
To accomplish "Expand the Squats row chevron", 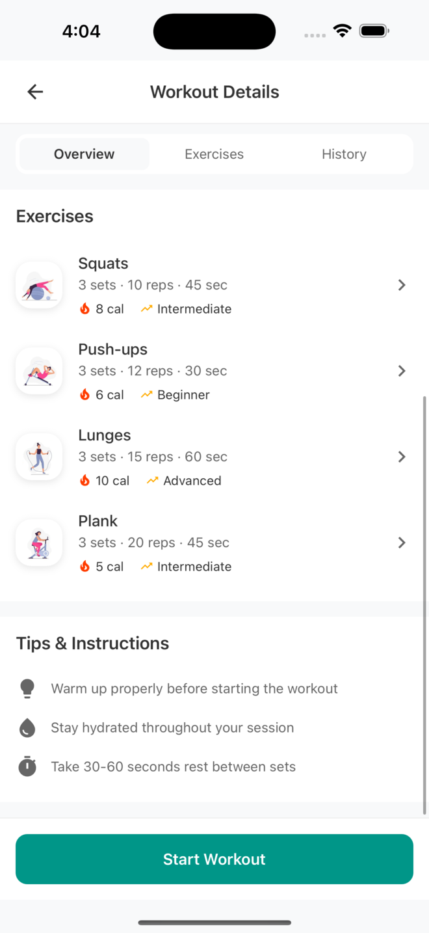I will pyautogui.click(x=402, y=285).
